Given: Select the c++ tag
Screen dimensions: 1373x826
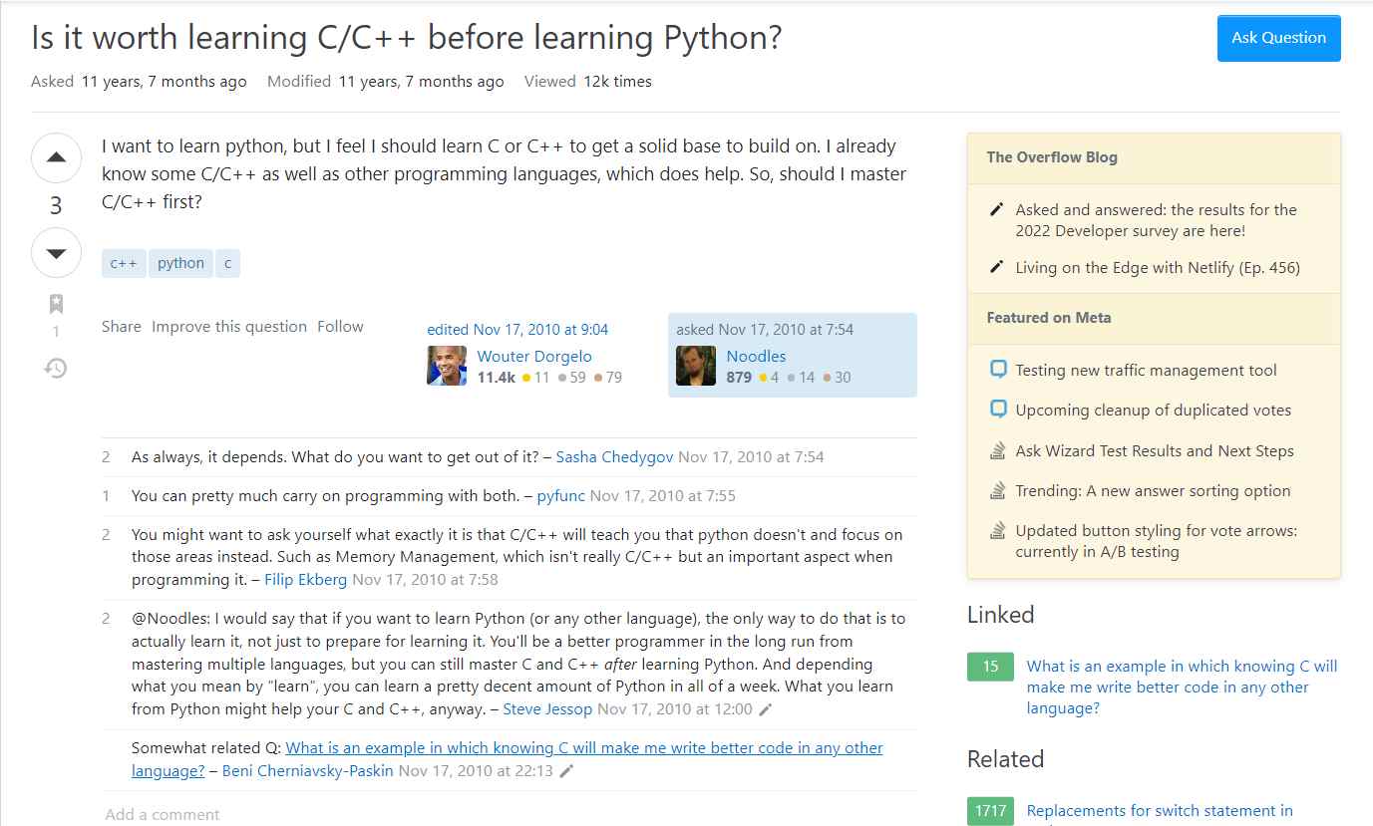Looking at the screenshot, I should (123, 262).
